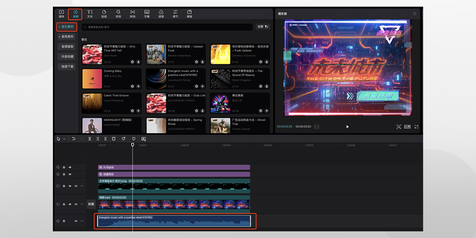
Task: Favorite the Upbeat Funk track by Natalia
Action: (197, 61)
